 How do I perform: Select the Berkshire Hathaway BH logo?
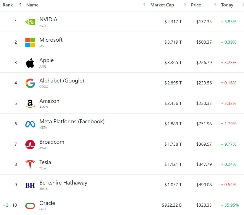click(30, 185)
